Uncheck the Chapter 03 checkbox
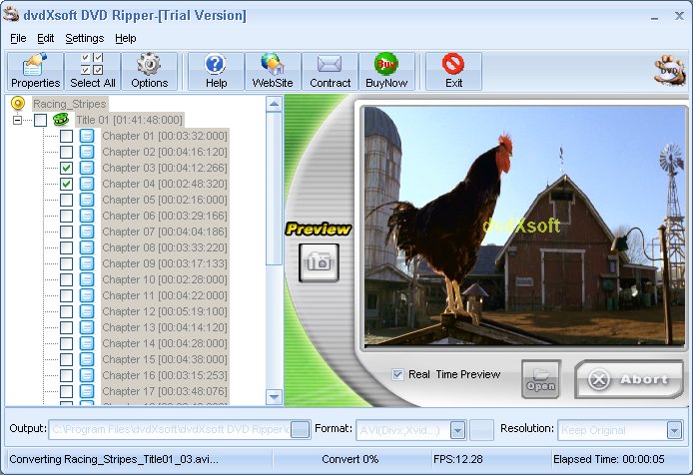 [x=66, y=168]
